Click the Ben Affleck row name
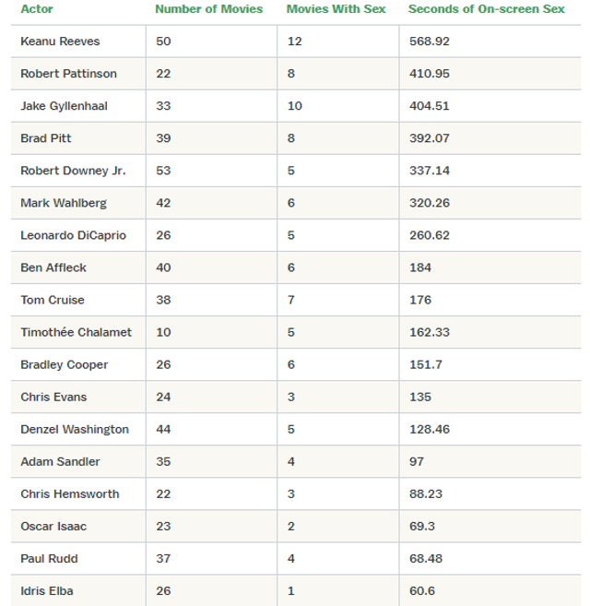Screen dimensions: 590x606 point(53,267)
